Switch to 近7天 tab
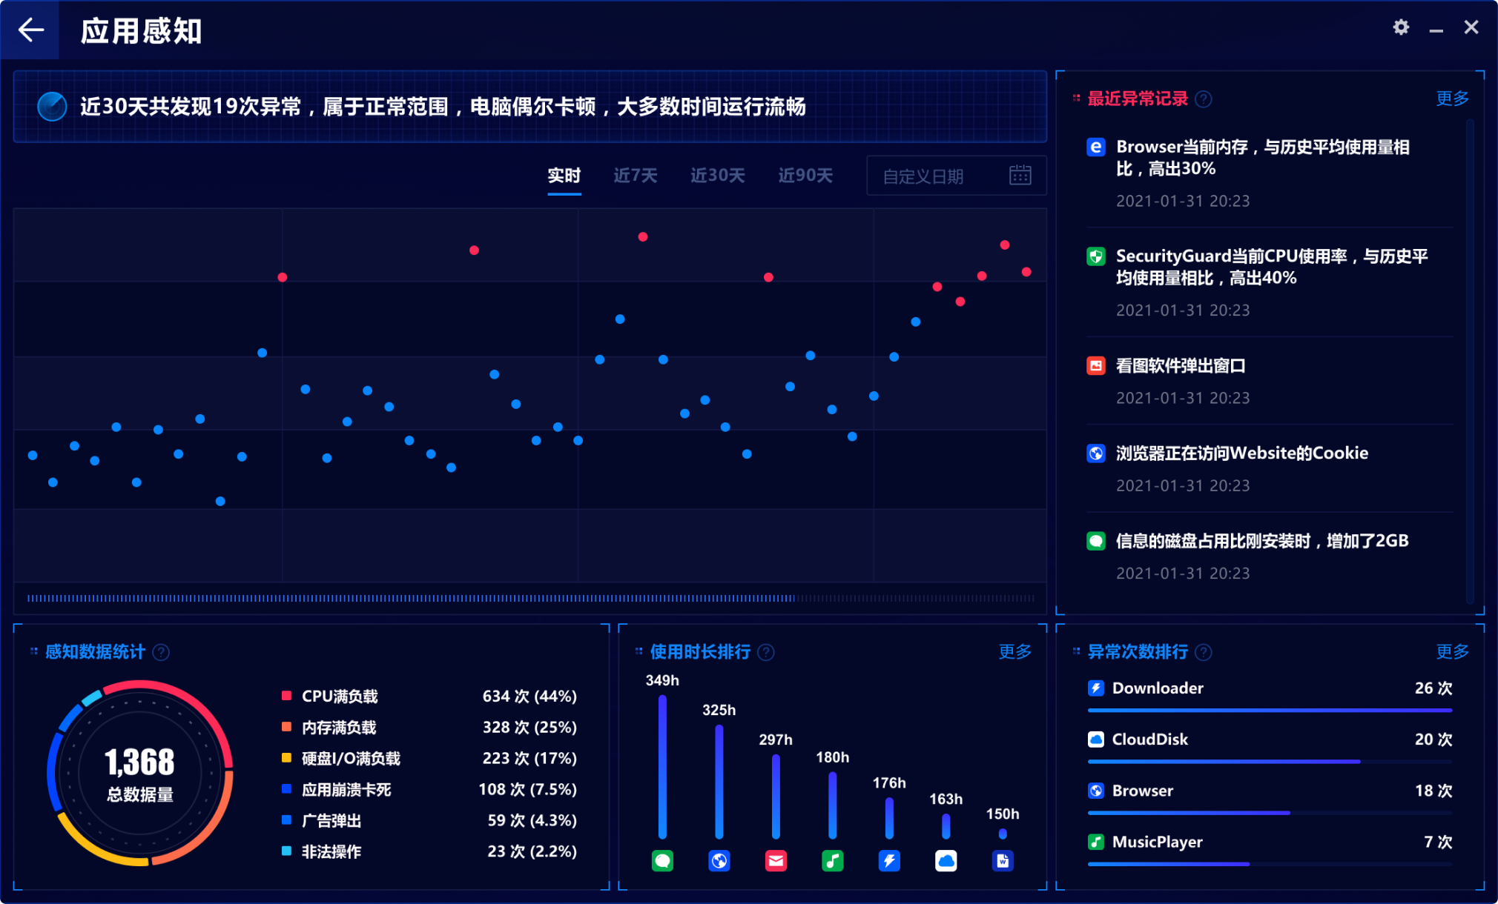The width and height of the screenshot is (1498, 904). pos(635,176)
